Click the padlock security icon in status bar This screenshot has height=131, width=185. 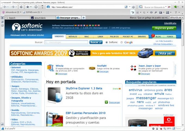[x=157, y=129]
